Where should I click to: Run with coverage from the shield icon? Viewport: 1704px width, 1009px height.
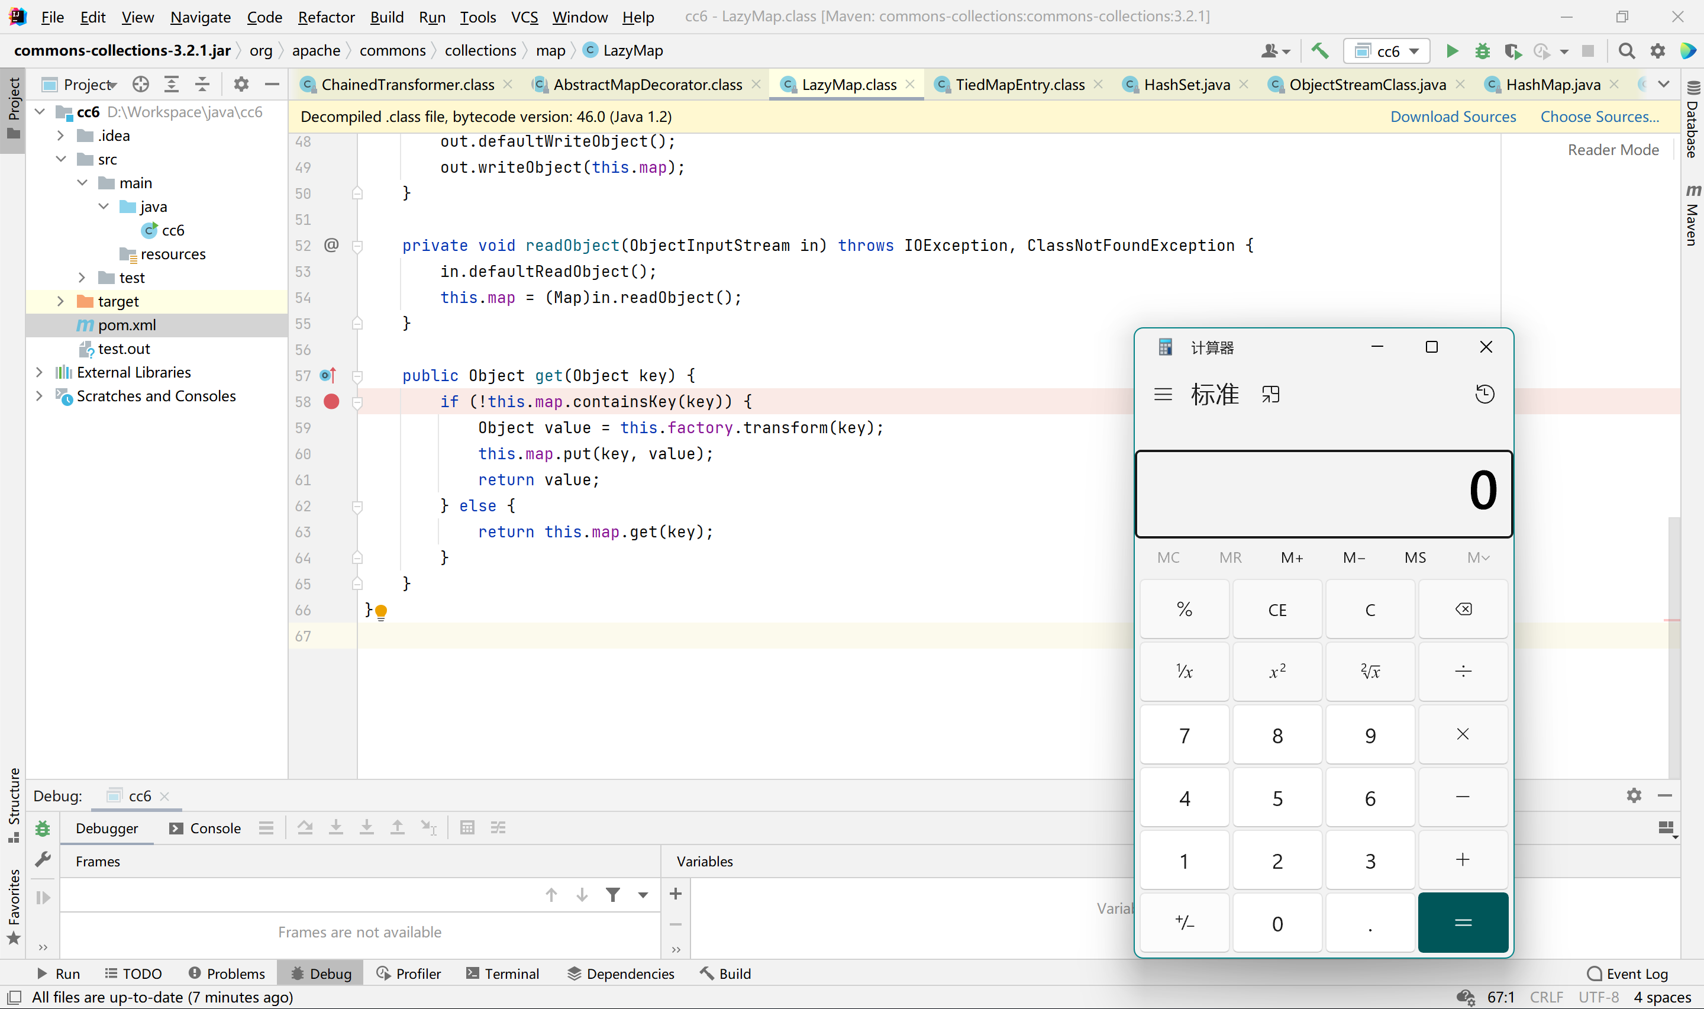[1512, 51]
